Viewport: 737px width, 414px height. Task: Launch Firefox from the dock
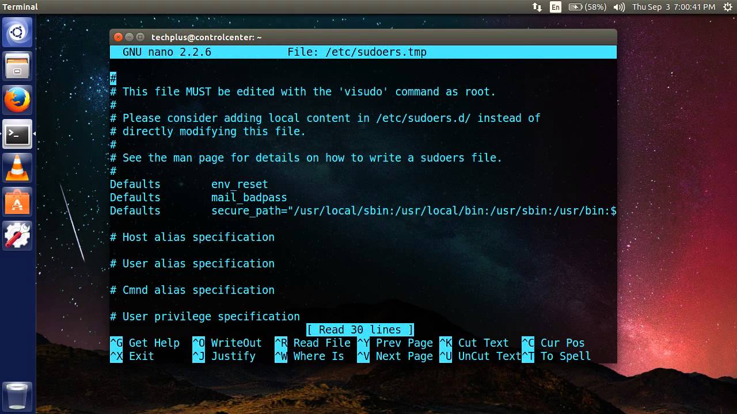[17, 101]
